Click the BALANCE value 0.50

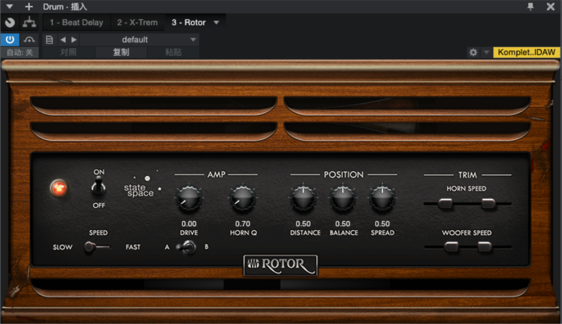[x=343, y=223]
